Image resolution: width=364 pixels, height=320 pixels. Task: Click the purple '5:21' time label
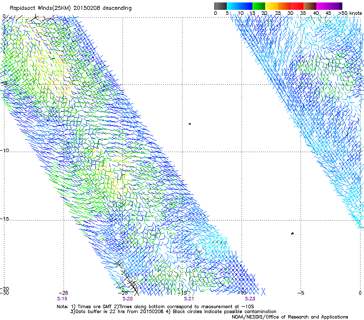(x=189, y=299)
